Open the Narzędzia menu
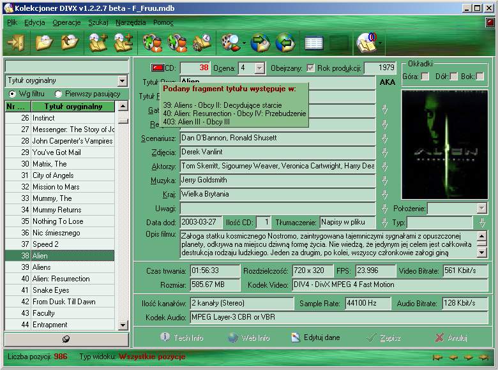Screen dimensions: 498x370 [130, 22]
